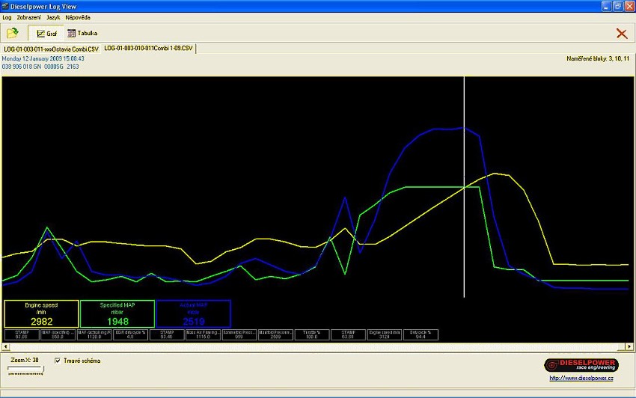Click the horizontal scrollbar left arrow

[6, 348]
